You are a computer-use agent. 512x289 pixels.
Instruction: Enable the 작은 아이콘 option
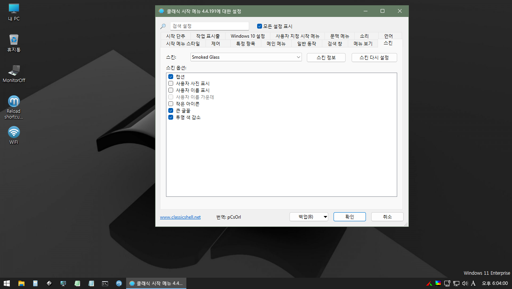[x=171, y=104]
